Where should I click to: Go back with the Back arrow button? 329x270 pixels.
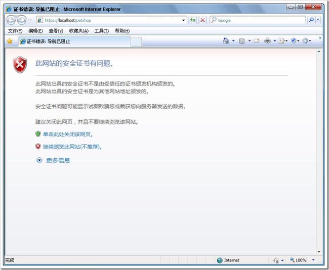[x=11, y=20]
